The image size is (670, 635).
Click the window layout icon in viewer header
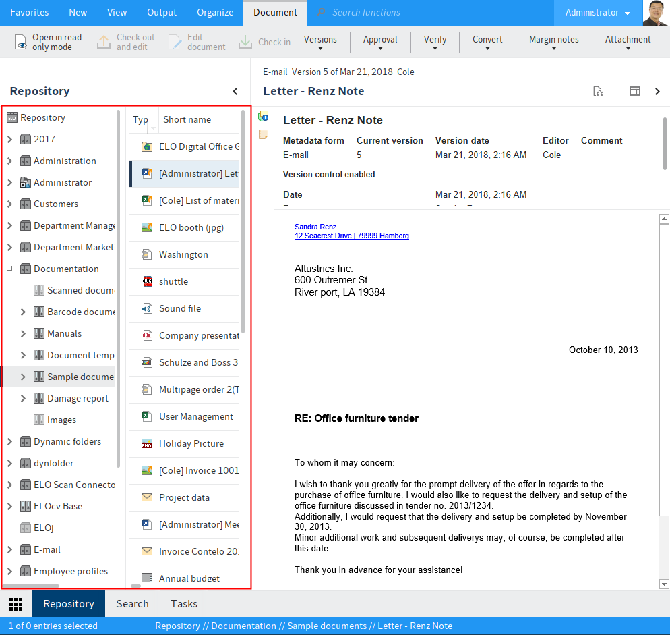[x=634, y=91]
